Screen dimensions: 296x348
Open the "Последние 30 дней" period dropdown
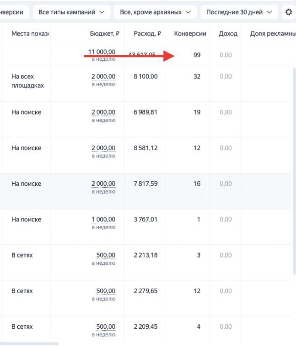[239, 12]
